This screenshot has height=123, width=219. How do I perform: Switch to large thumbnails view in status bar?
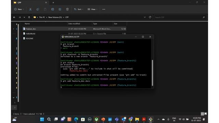pyautogui.click(x=206, y=114)
